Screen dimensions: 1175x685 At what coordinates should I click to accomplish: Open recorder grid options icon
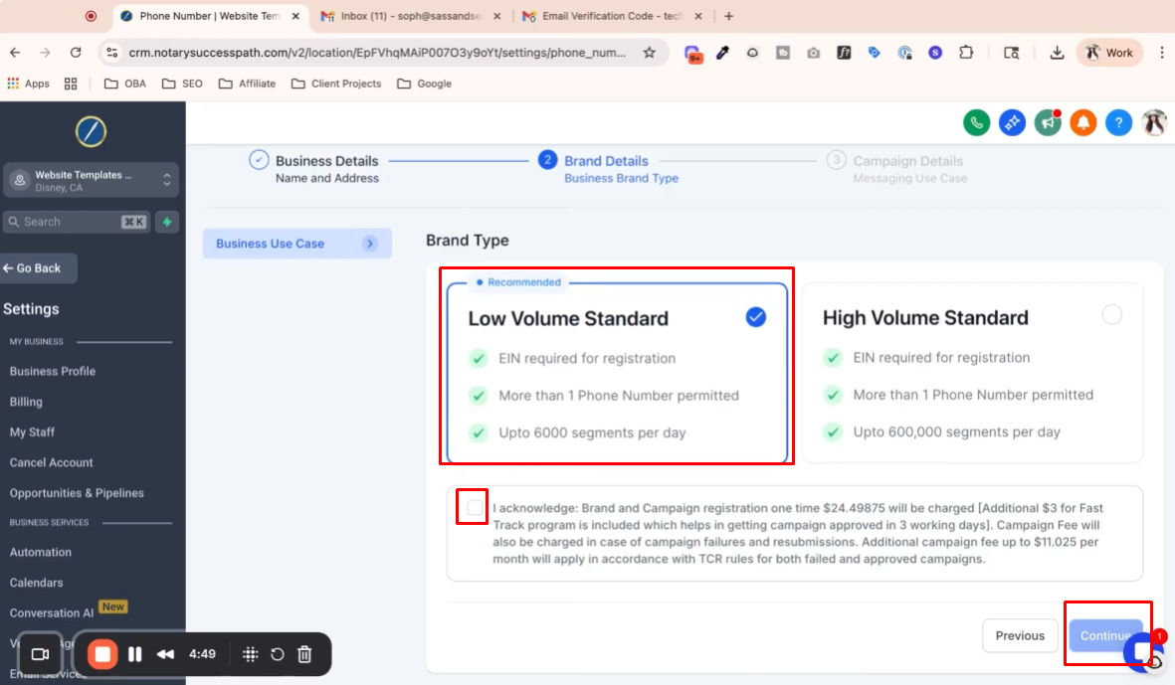click(x=251, y=654)
